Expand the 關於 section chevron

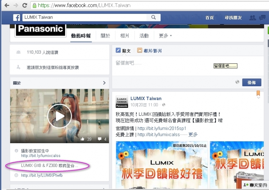click(x=104, y=83)
